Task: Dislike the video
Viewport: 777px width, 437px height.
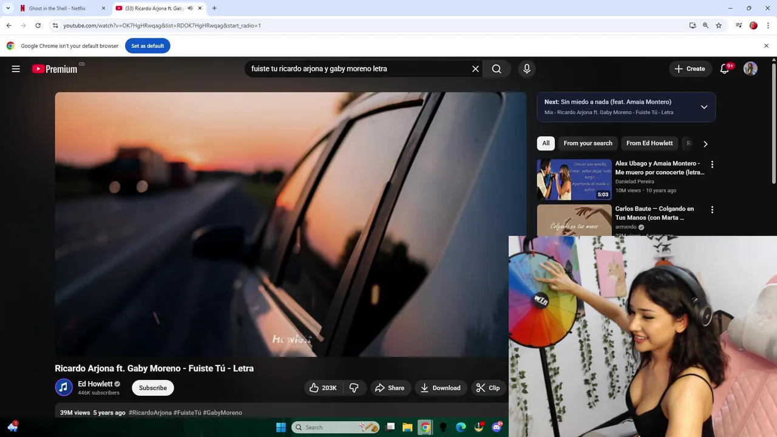Action: (355, 388)
